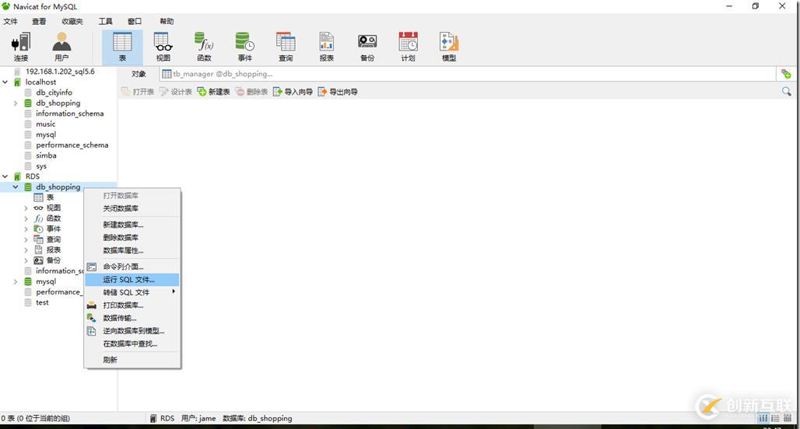Open the 文件 (File) menu
Screen dimensions: 800x429
[x=10, y=22]
